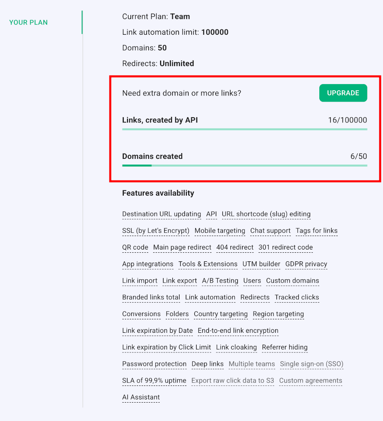Image resolution: width=383 pixels, height=421 pixels.
Task: Open the Tools & Extensions feature link
Action: (x=208, y=264)
